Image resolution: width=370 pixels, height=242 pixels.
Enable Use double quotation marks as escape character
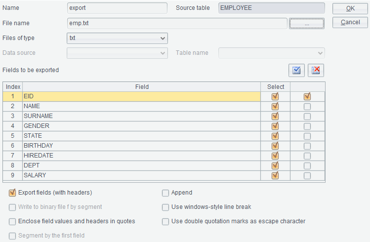(165, 221)
